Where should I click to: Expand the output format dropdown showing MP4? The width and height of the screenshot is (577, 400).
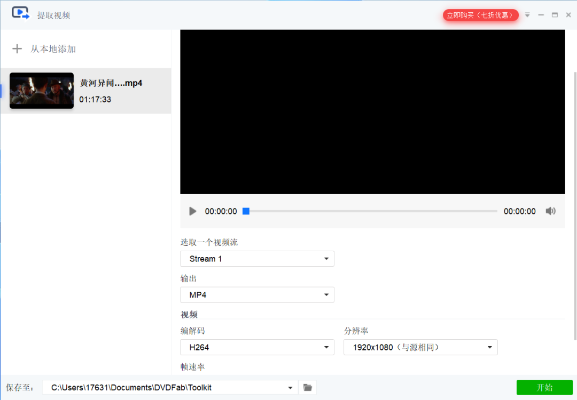click(257, 294)
